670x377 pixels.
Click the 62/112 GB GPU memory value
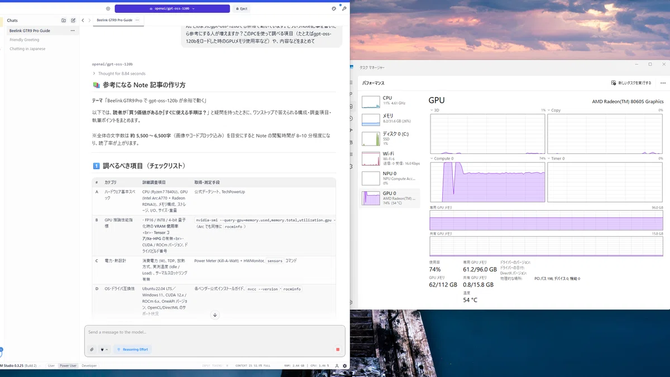[x=443, y=284]
